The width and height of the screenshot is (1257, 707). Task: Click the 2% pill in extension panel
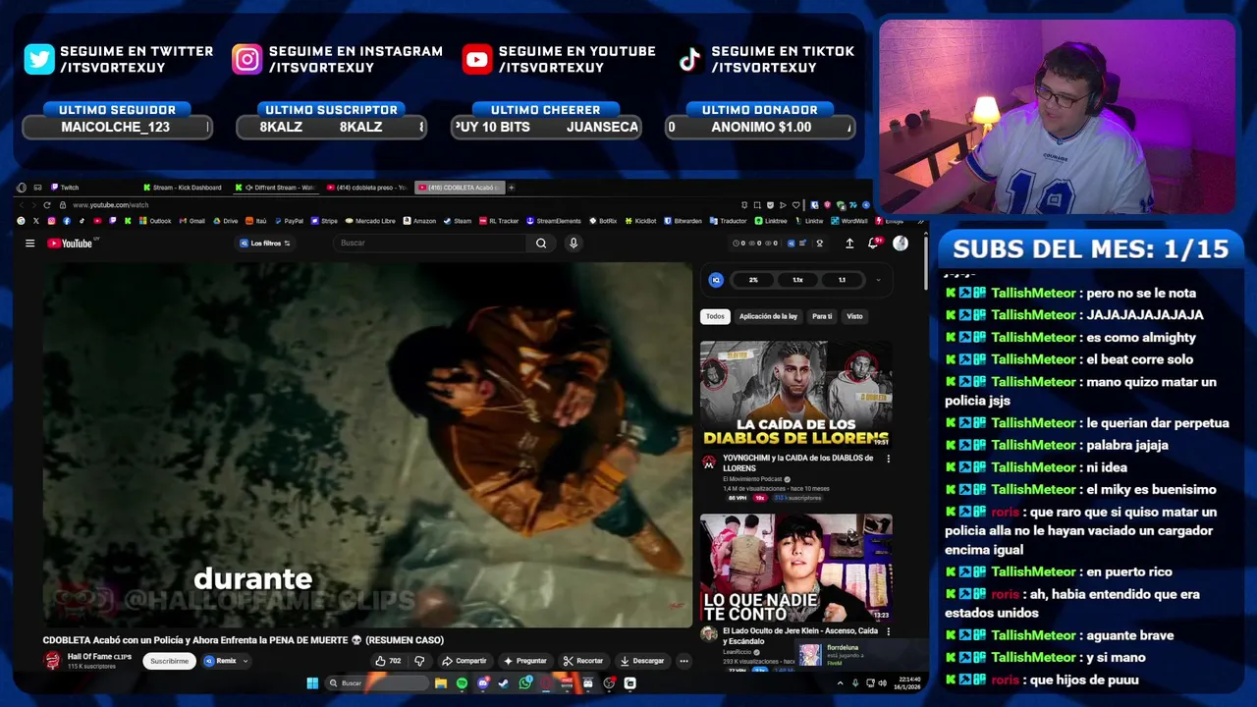pyautogui.click(x=753, y=280)
